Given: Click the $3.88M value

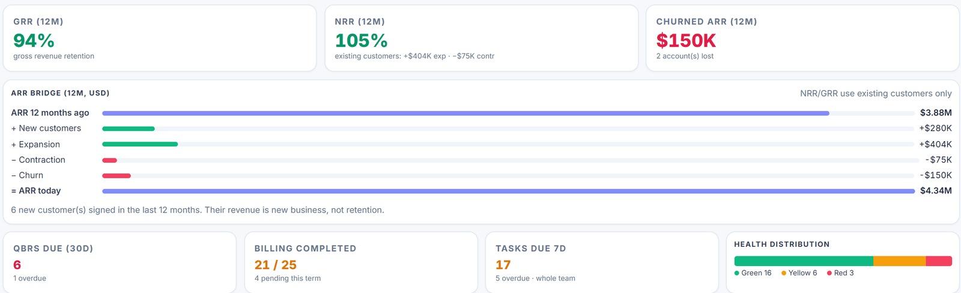Looking at the screenshot, I should click(936, 113).
